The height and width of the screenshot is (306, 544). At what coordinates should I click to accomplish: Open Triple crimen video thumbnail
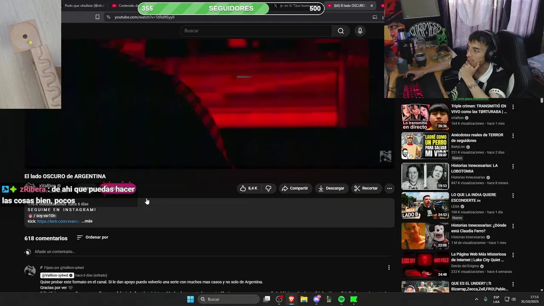pyautogui.click(x=425, y=117)
